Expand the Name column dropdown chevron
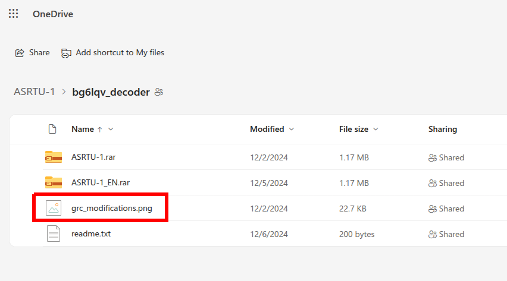 click(111, 129)
